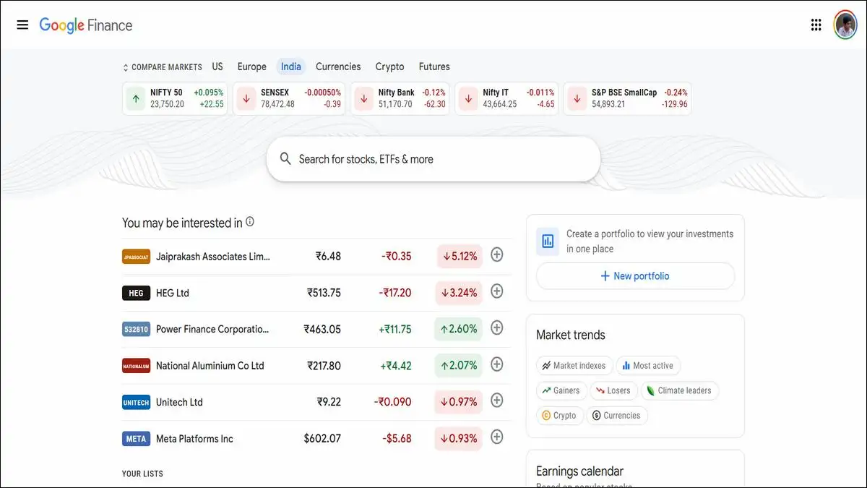Select the US markets tab

[217, 67]
